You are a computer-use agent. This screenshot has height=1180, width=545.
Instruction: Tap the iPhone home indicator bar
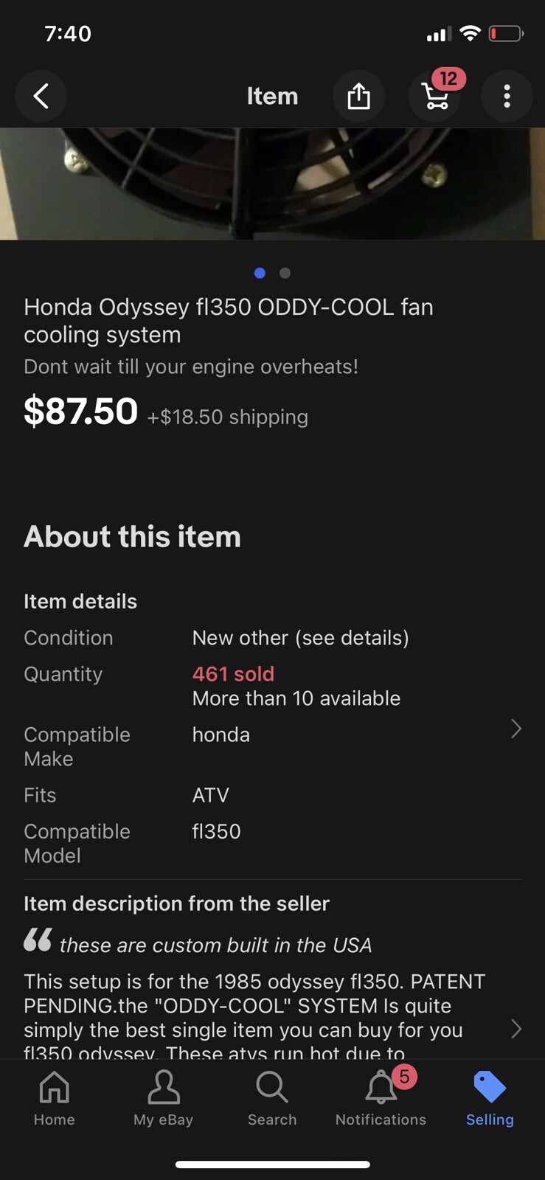click(272, 1165)
